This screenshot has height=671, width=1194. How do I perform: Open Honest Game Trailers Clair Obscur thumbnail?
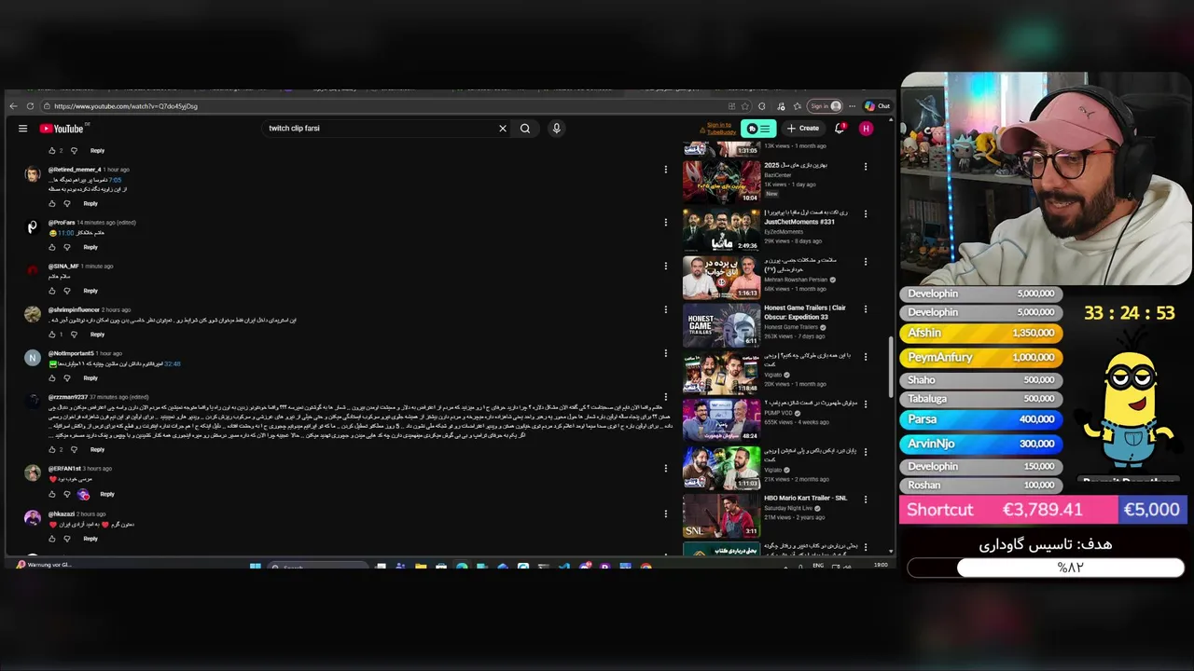[x=721, y=325]
